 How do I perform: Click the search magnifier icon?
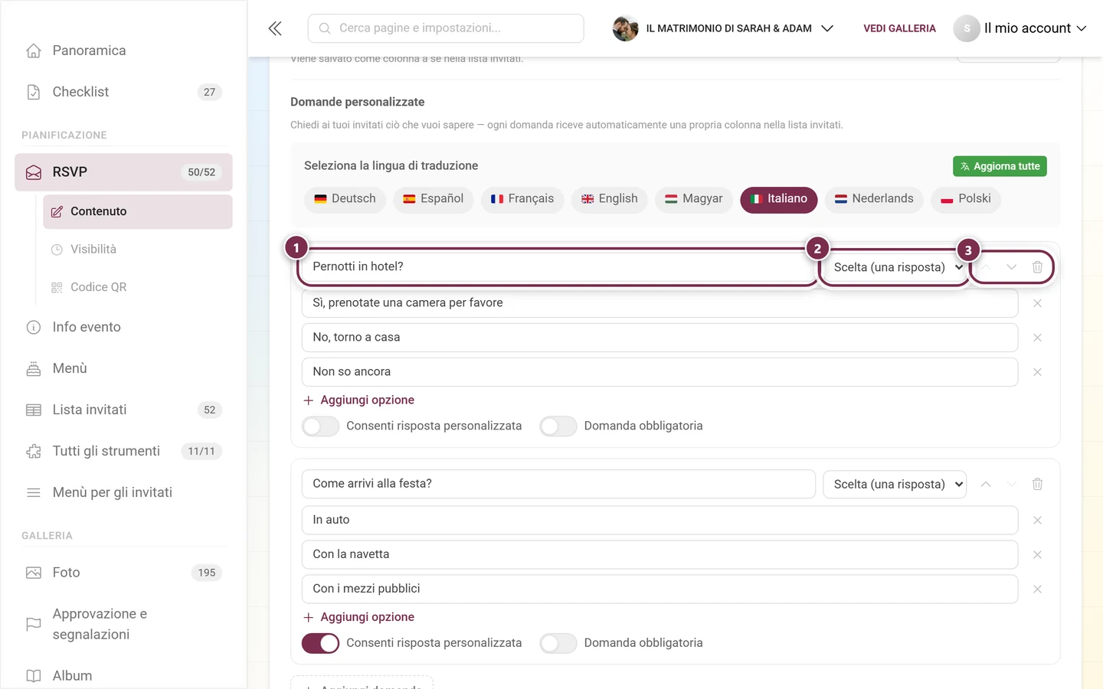click(x=325, y=28)
